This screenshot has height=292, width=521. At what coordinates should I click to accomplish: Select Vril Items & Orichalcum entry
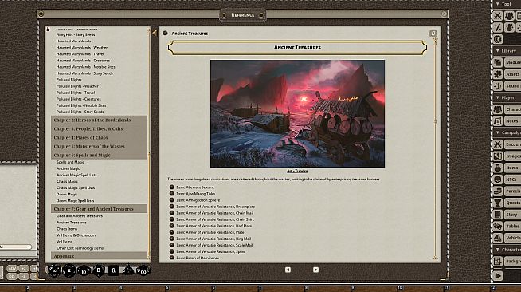pyautogui.click(x=76, y=235)
